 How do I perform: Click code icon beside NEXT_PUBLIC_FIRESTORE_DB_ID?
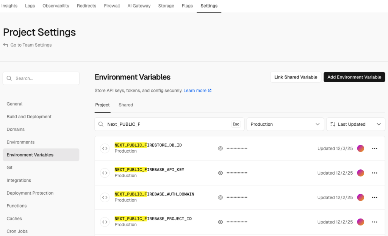click(105, 148)
